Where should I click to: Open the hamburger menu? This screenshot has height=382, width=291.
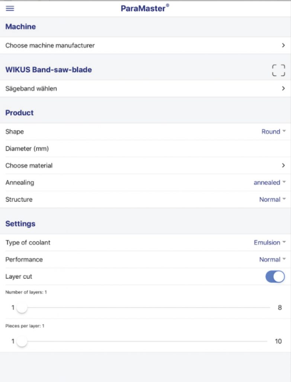pos(10,9)
